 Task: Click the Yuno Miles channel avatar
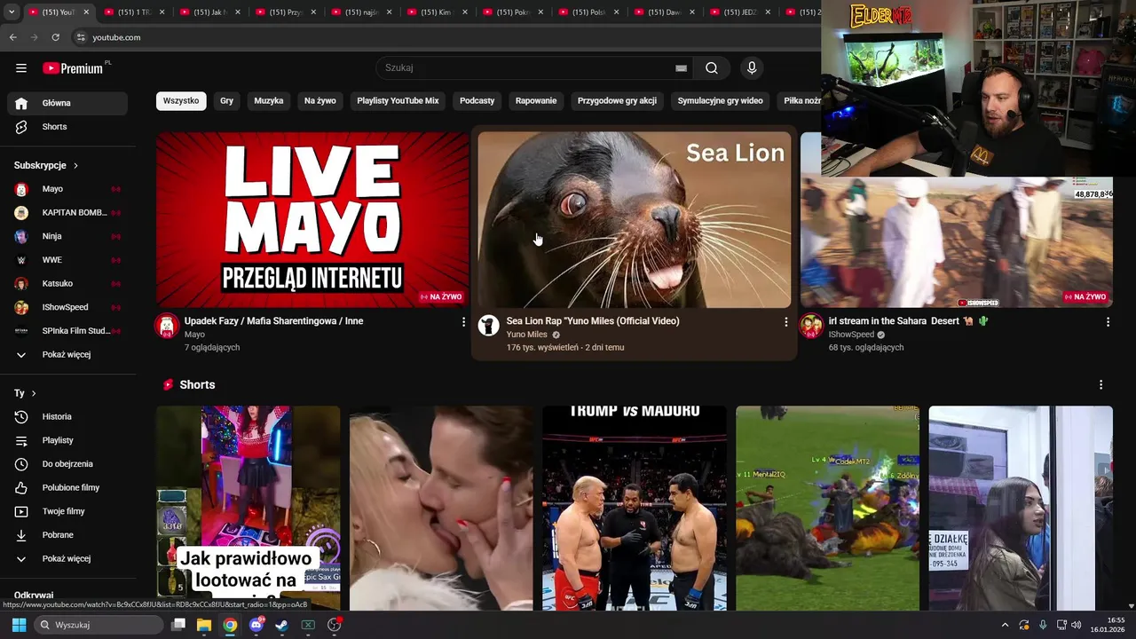point(489,326)
